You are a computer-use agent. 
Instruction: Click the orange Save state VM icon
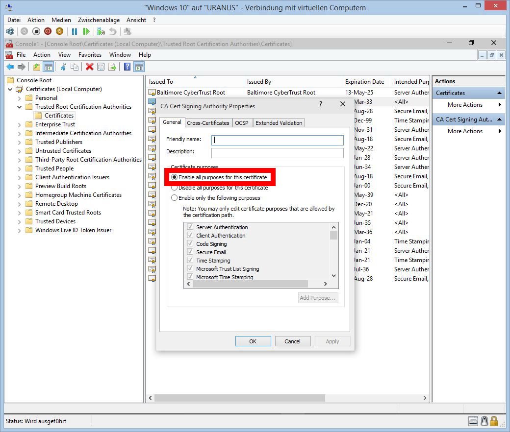[59, 31]
